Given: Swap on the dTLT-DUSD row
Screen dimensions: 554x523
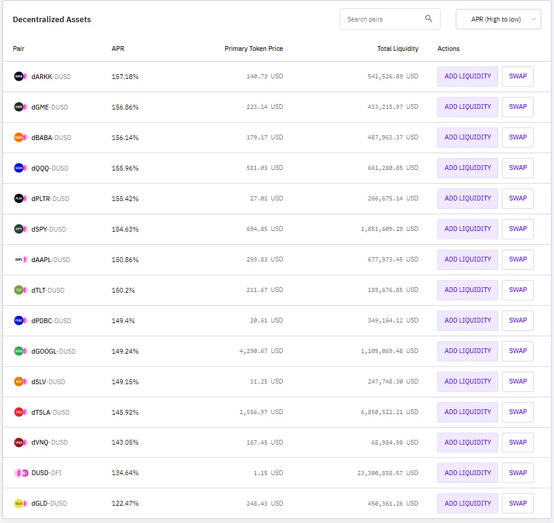Looking at the screenshot, I should pyautogui.click(x=517, y=290).
